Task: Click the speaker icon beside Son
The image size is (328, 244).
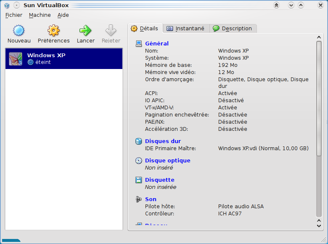Action: tap(139, 199)
